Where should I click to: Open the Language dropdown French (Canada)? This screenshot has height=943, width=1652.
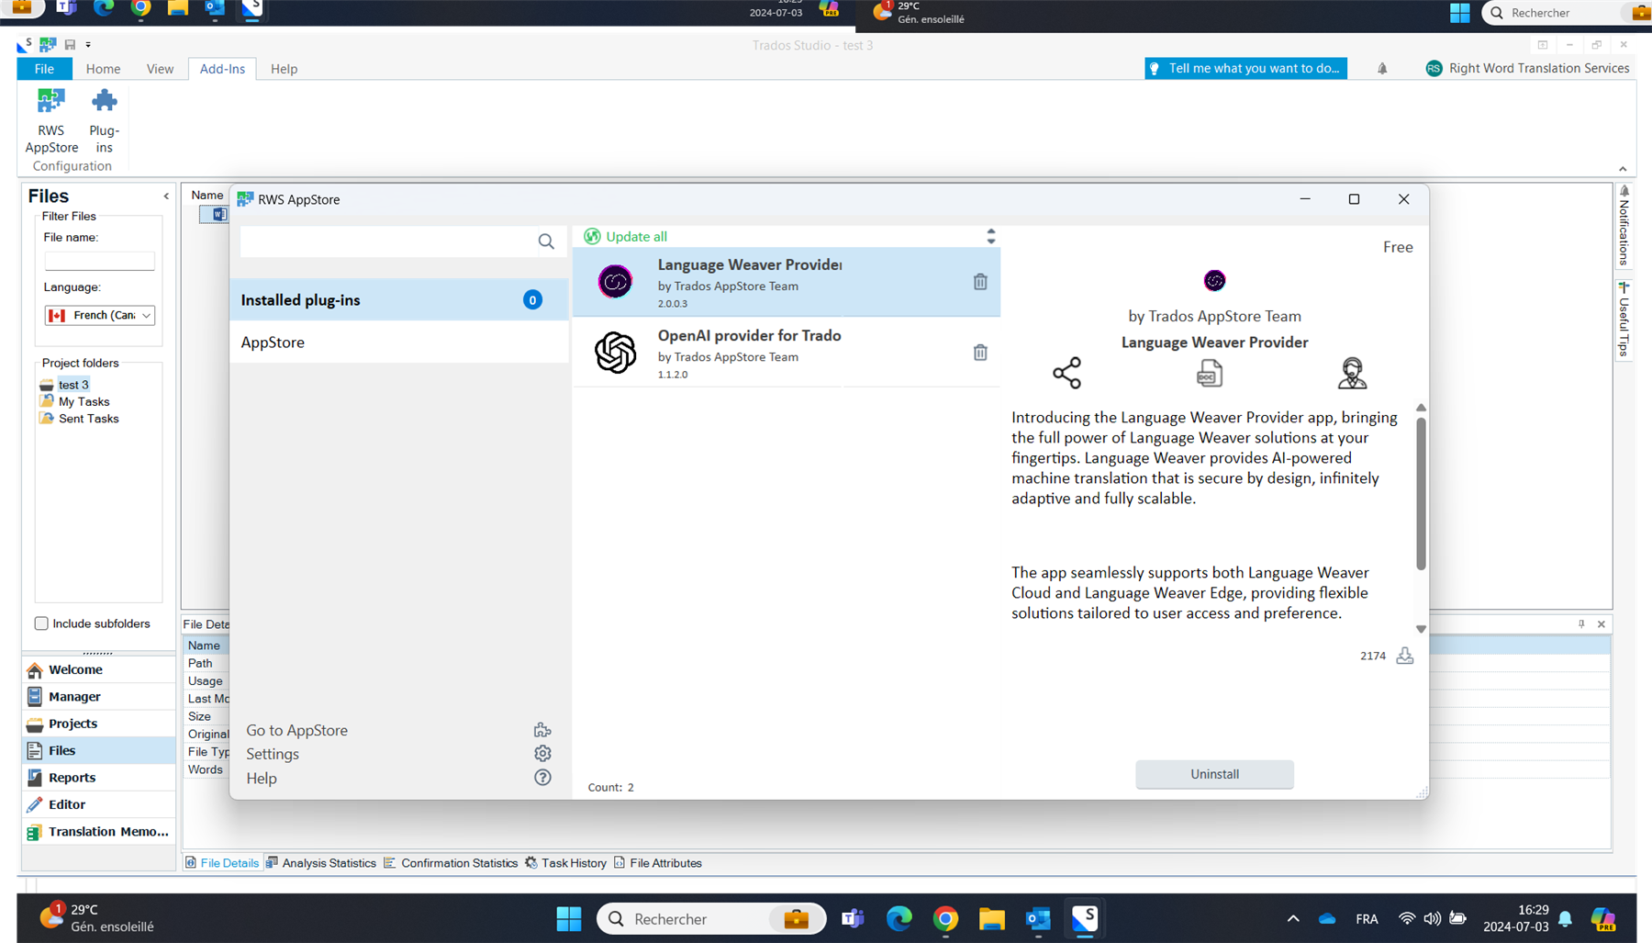point(99,315)
